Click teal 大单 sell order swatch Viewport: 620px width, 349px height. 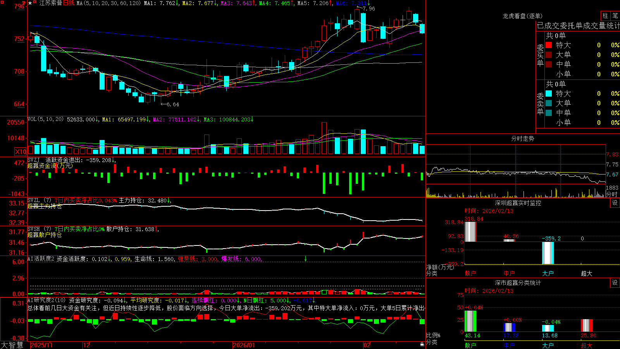(549, 103)
